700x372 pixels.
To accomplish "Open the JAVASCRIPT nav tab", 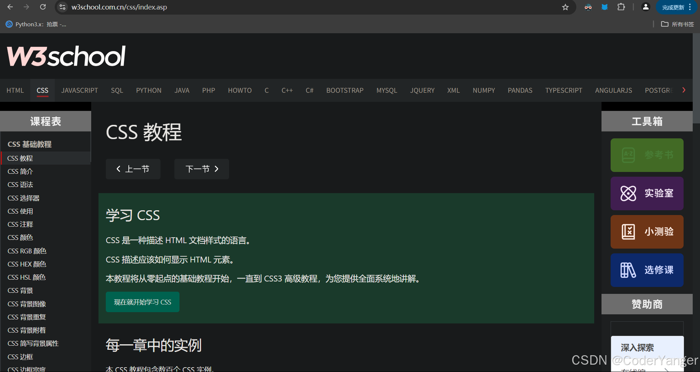I will click(x=80, y=90).
